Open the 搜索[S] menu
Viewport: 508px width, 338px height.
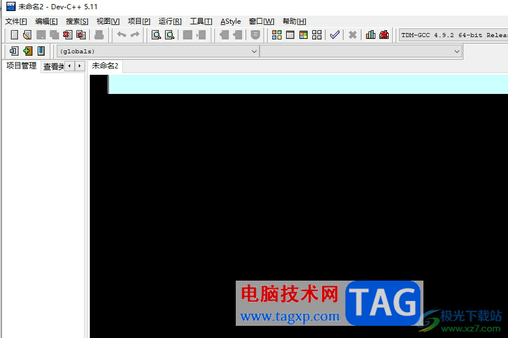tap(77, 21)
